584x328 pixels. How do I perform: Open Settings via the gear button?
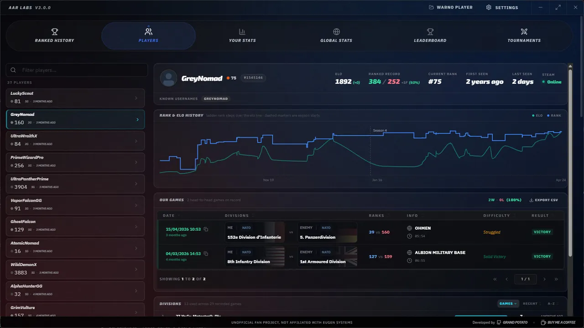click(x=502, y=7)
